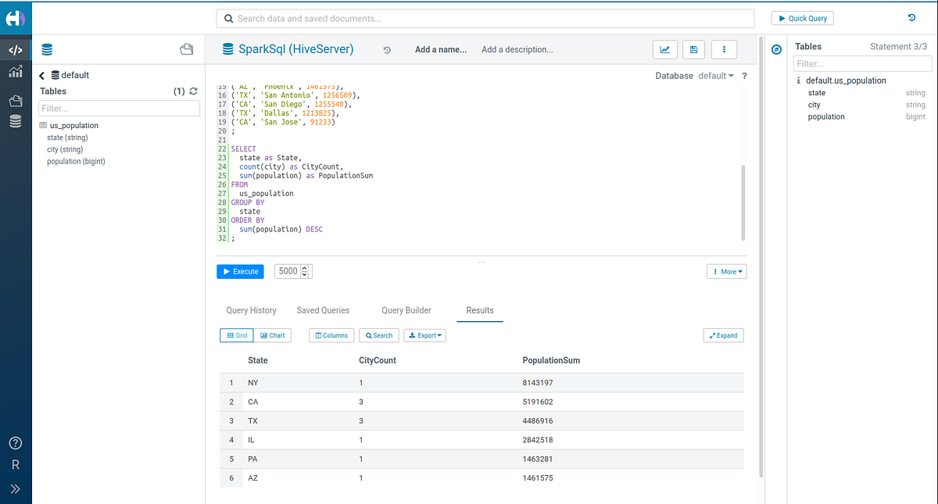This screenshot has width=938, height=504.
Task: Toggle the Columns selector in Results
Action: [331, 334]
